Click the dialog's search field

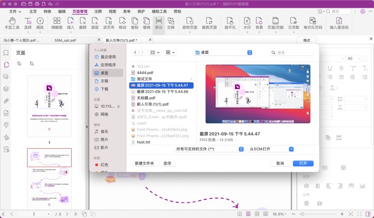point(293,52)
